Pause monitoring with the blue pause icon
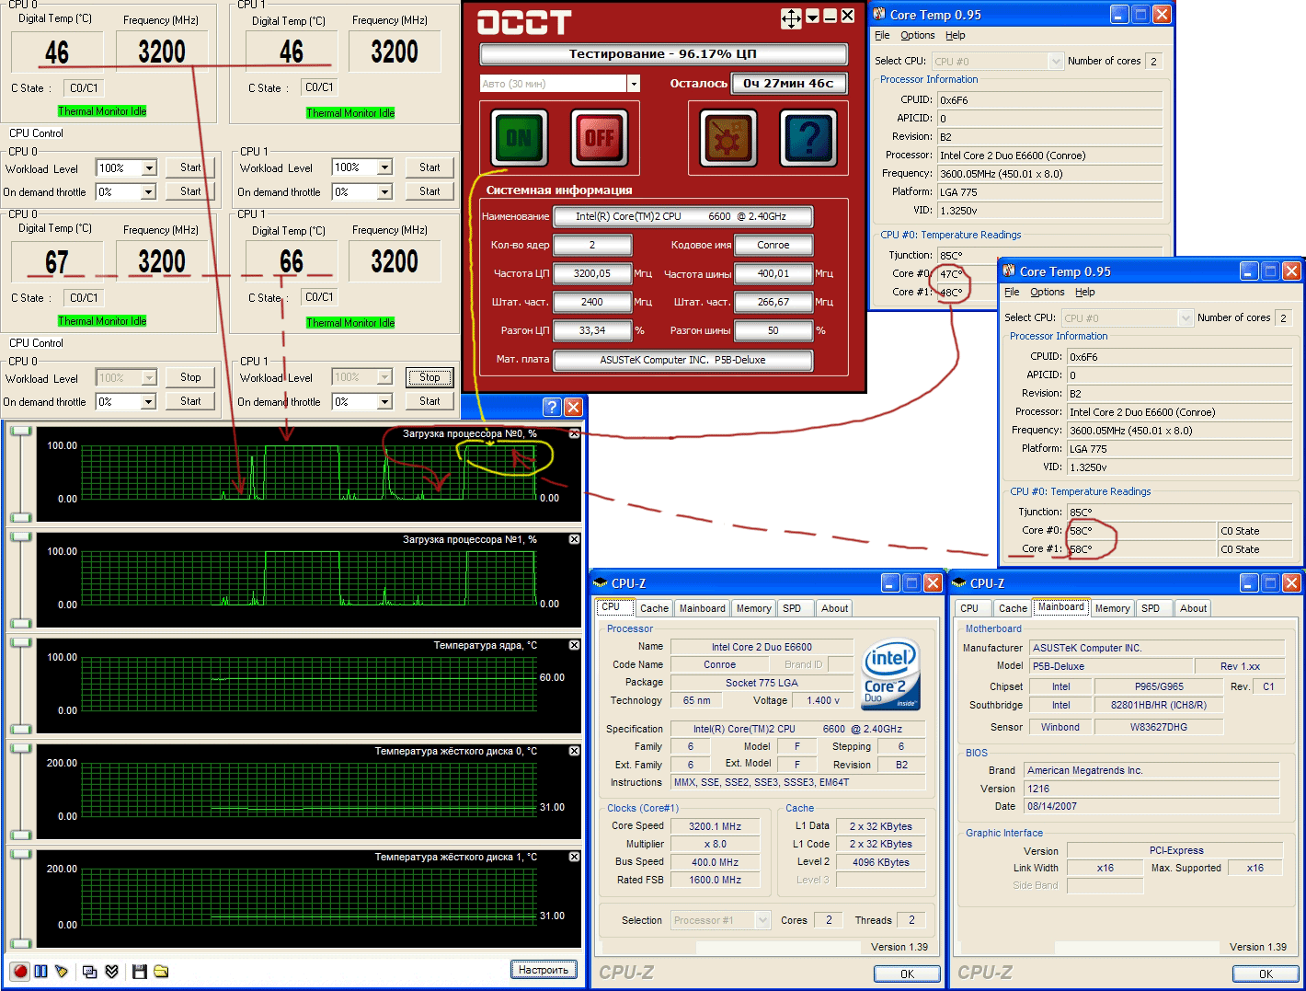Screen dimensions: 1306x991 (x=40, y=972)
